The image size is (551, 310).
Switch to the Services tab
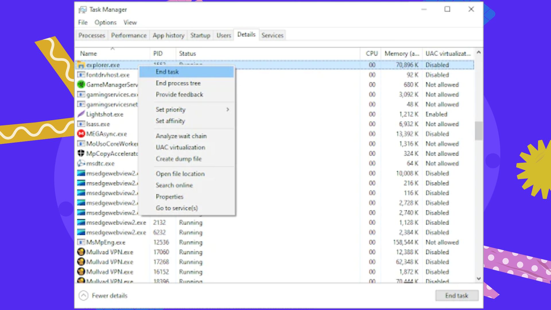pyautogui.click(x=272, y=35)
